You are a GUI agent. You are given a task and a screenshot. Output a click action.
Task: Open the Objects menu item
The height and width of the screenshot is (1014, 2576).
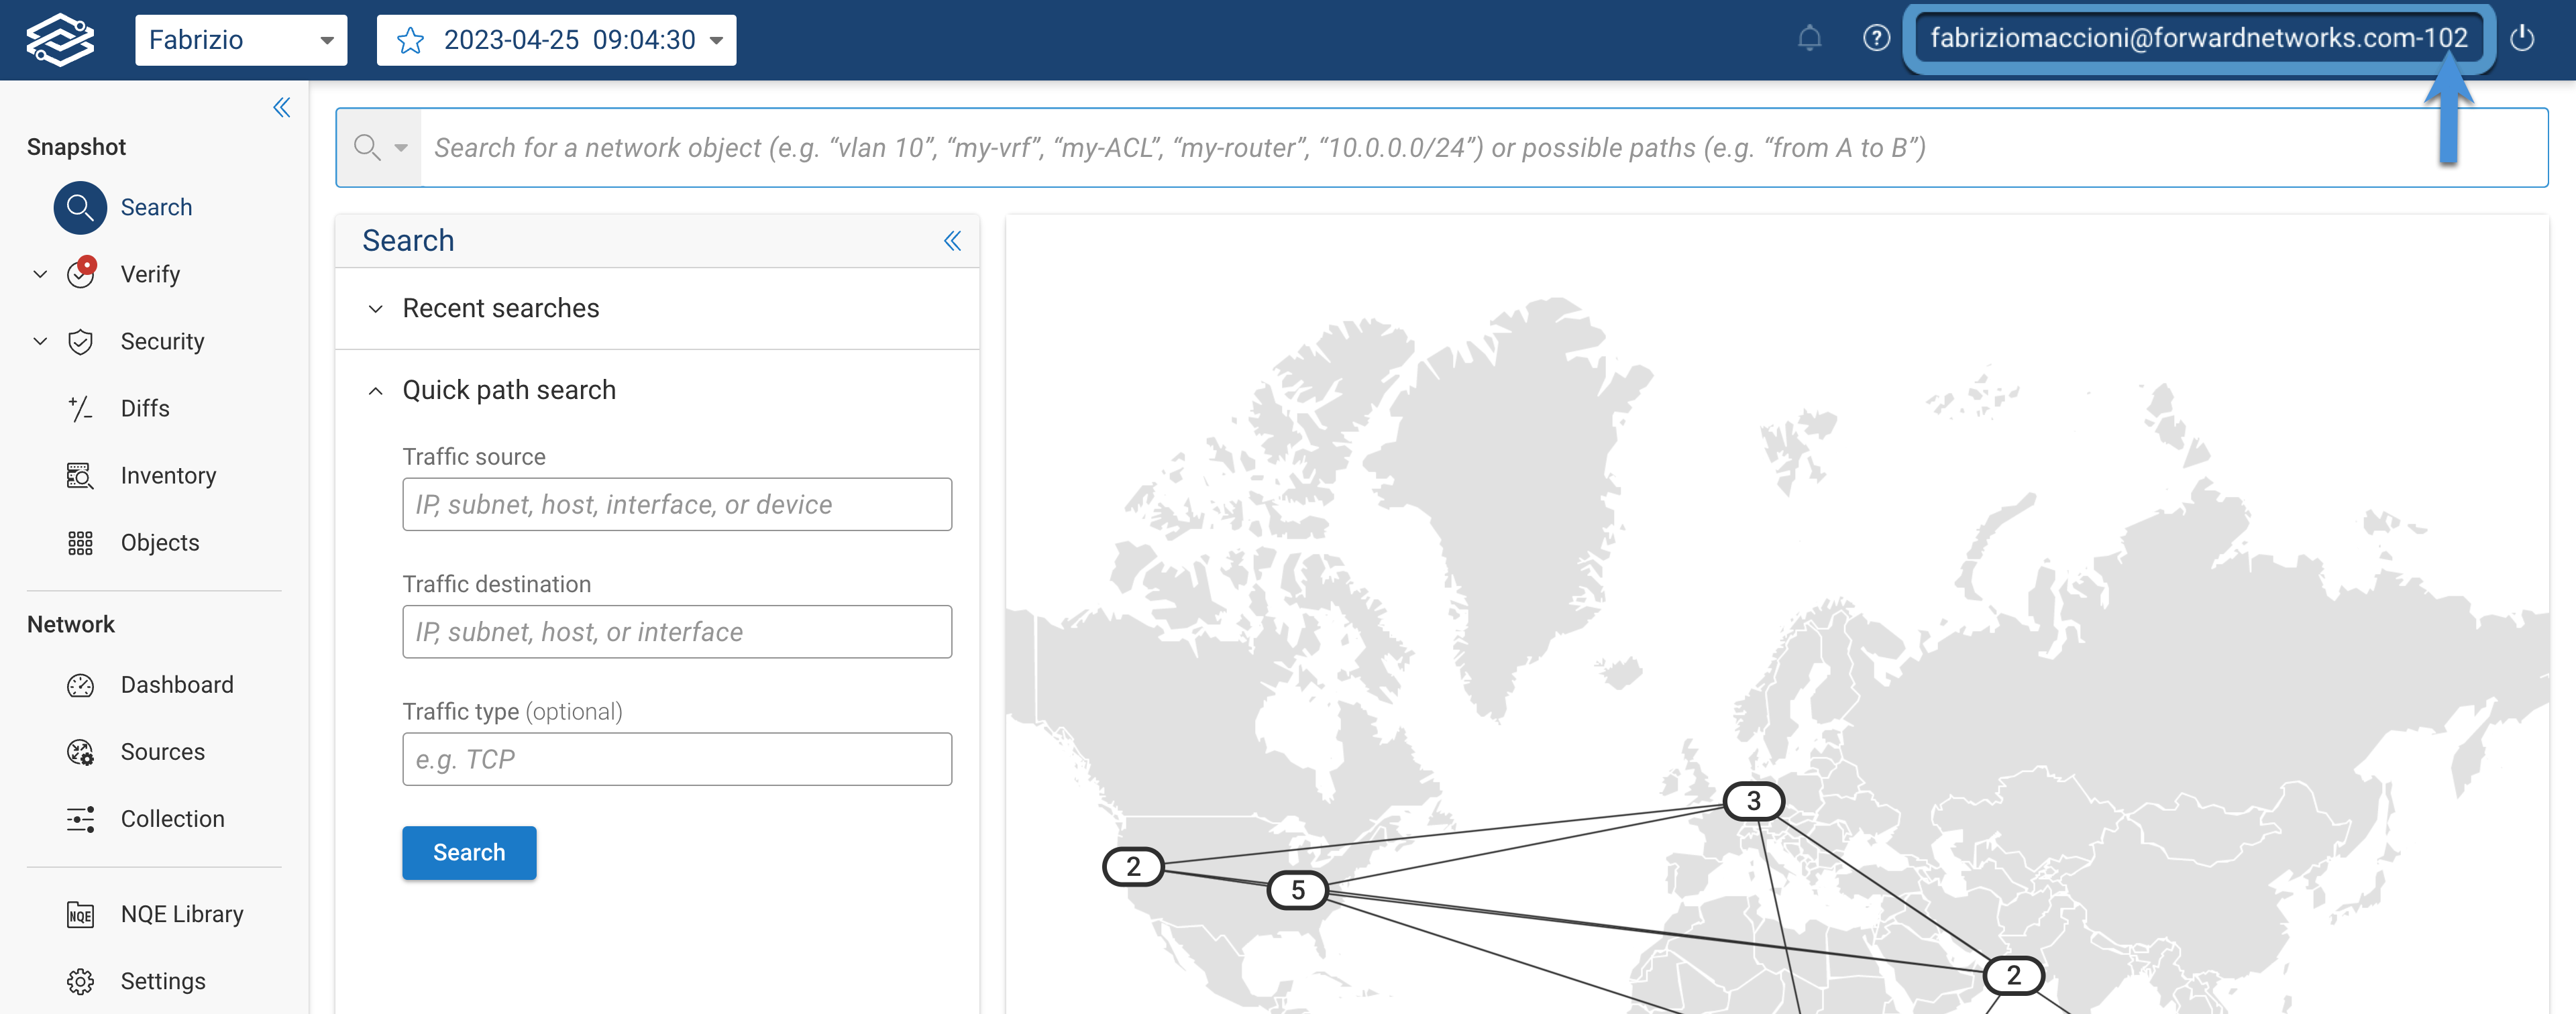(159, 543)
